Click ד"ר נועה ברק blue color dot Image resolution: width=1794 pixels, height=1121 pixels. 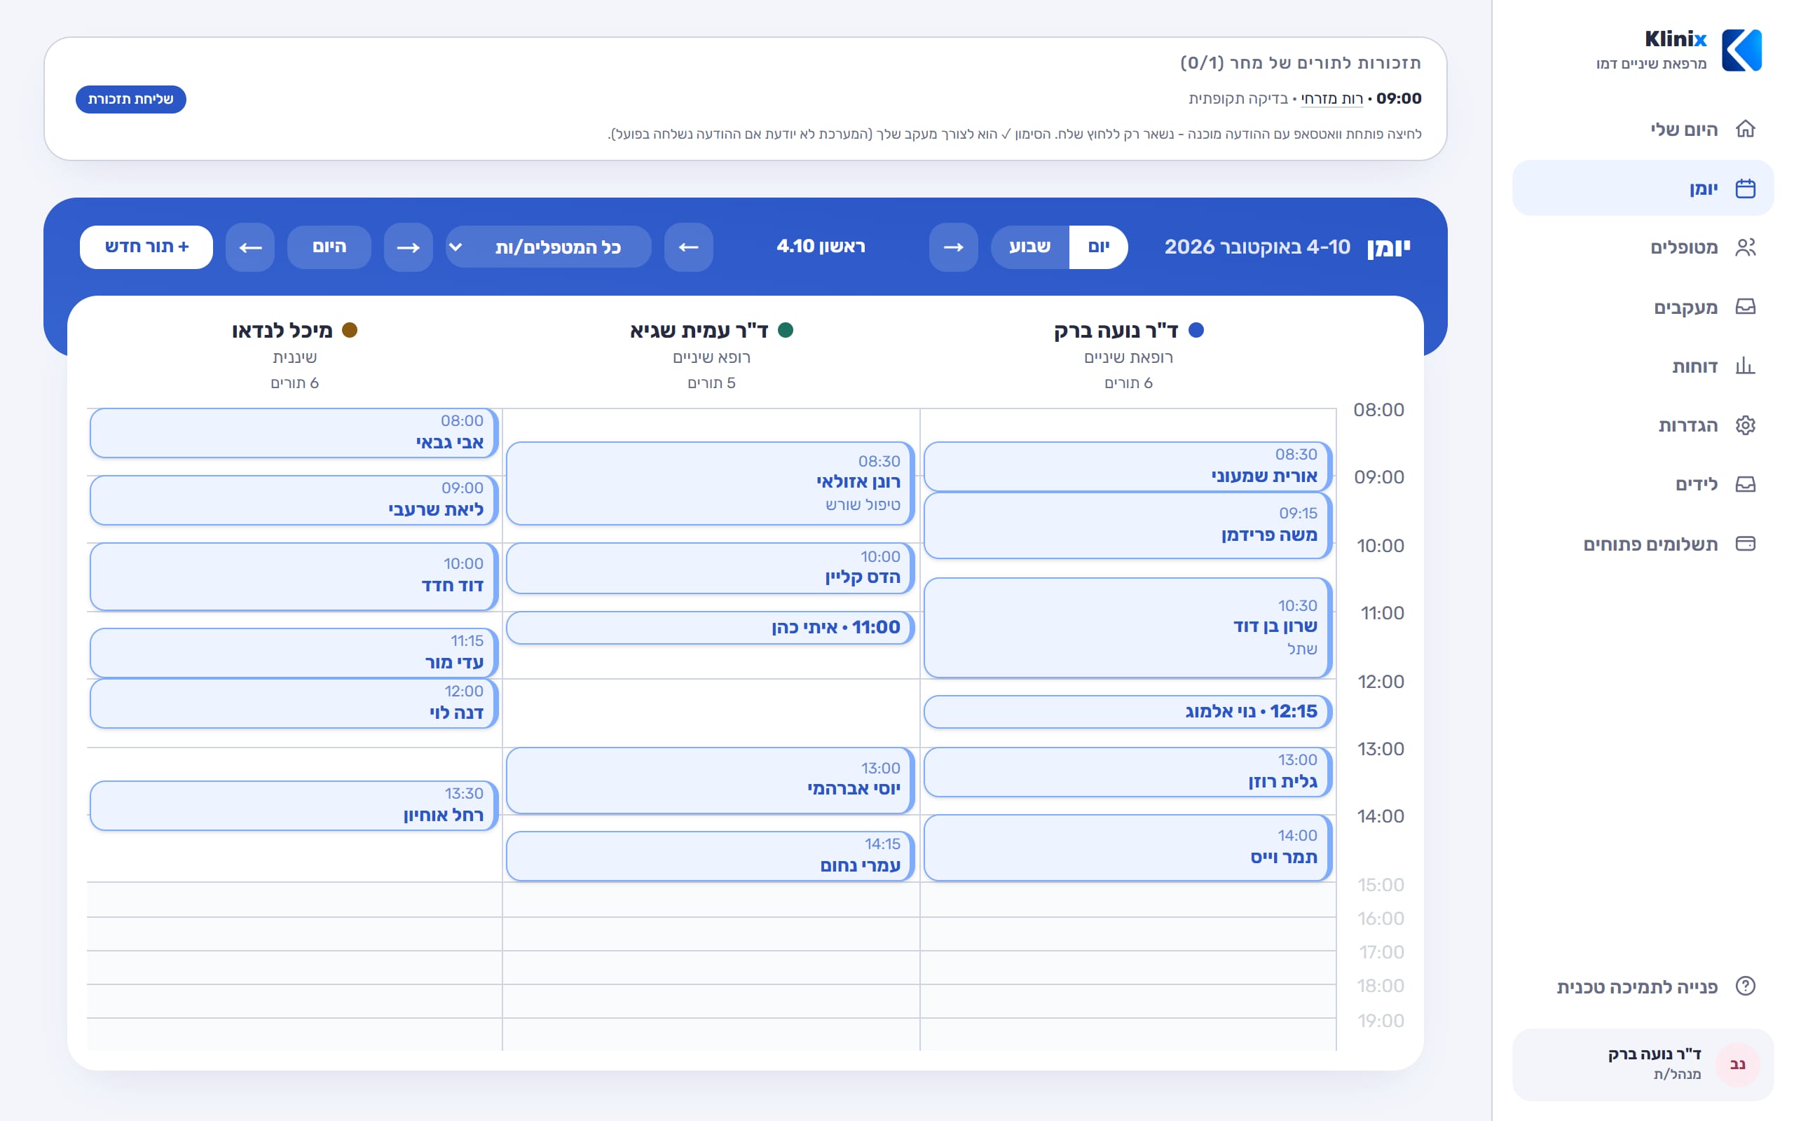(x=1196, y=330)
